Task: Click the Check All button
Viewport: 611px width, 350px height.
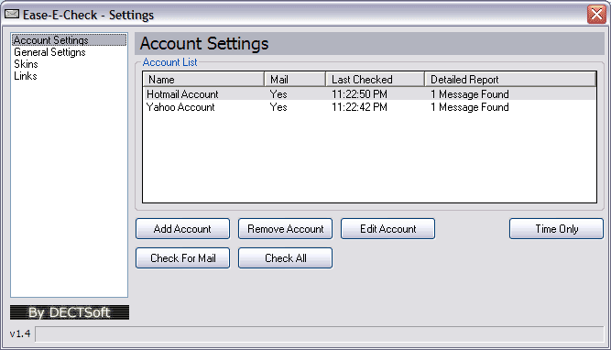Action: click(285, 258)
